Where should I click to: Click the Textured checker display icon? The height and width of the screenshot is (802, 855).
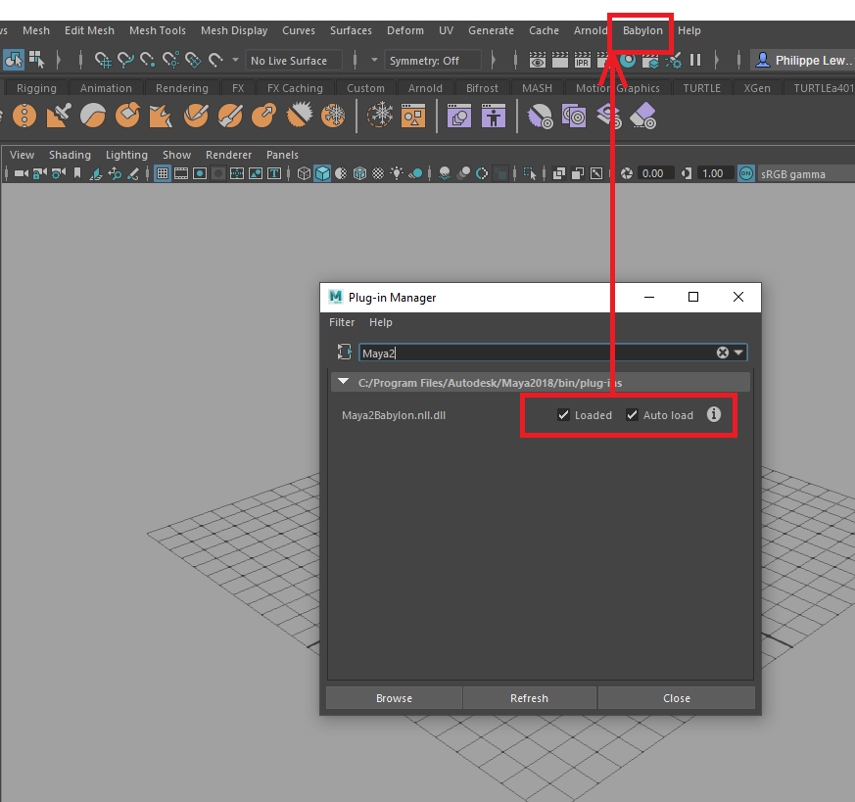click(378, 174)
